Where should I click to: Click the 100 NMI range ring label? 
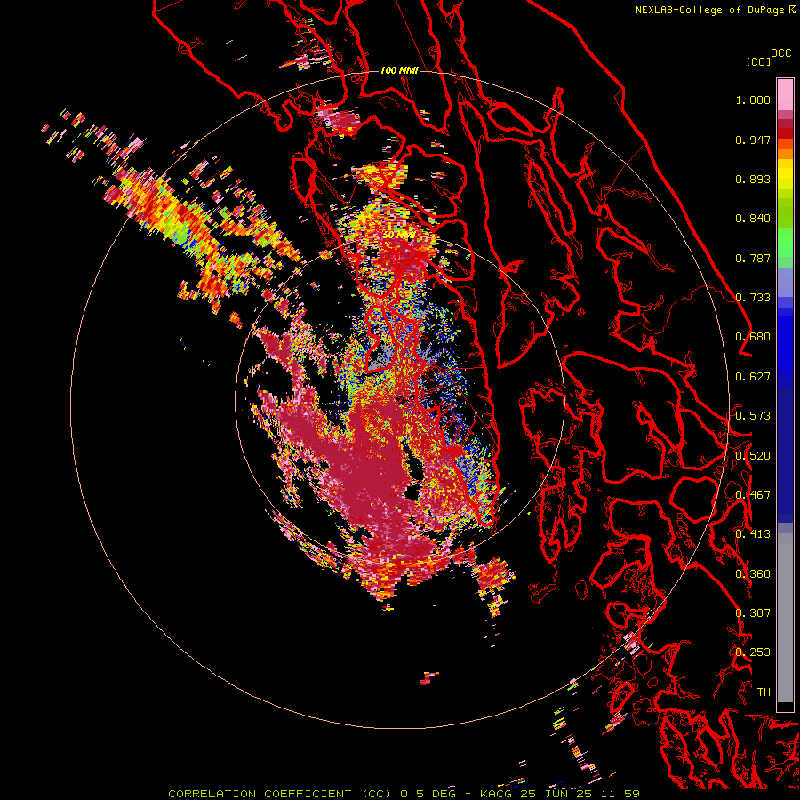[399, 70]
